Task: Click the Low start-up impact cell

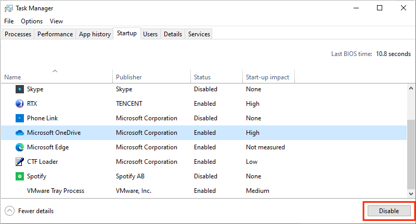Action: 252,162
